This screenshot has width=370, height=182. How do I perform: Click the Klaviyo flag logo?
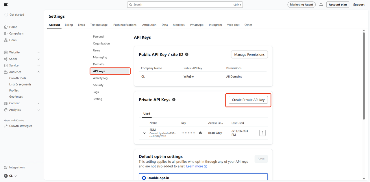click(x=6, y=5)
